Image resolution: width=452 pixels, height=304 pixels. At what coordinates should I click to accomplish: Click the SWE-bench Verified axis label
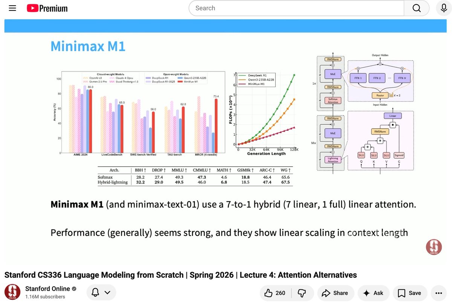143,155
